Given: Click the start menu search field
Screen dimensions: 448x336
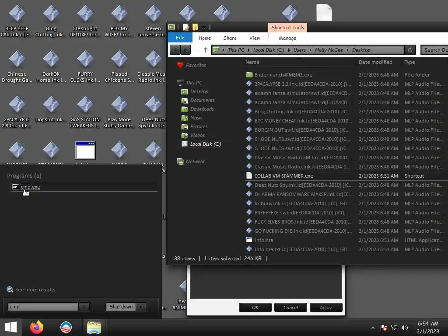Looking at the screenshot, I should tap(43, 307).
